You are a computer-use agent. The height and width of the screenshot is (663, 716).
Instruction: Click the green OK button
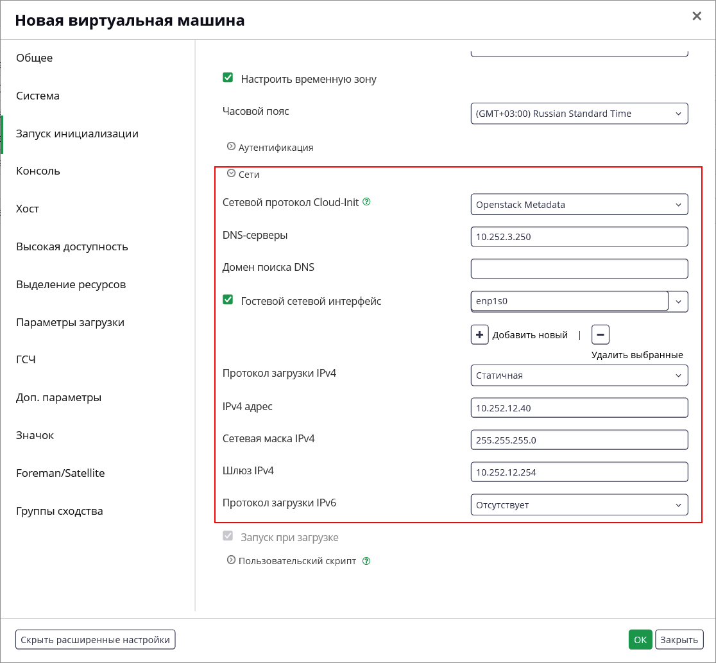click(640, 640)
